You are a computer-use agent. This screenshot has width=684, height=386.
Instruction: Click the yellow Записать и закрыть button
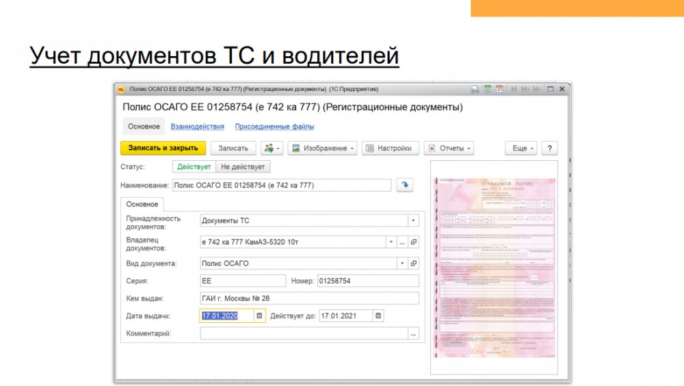point(163,149)
